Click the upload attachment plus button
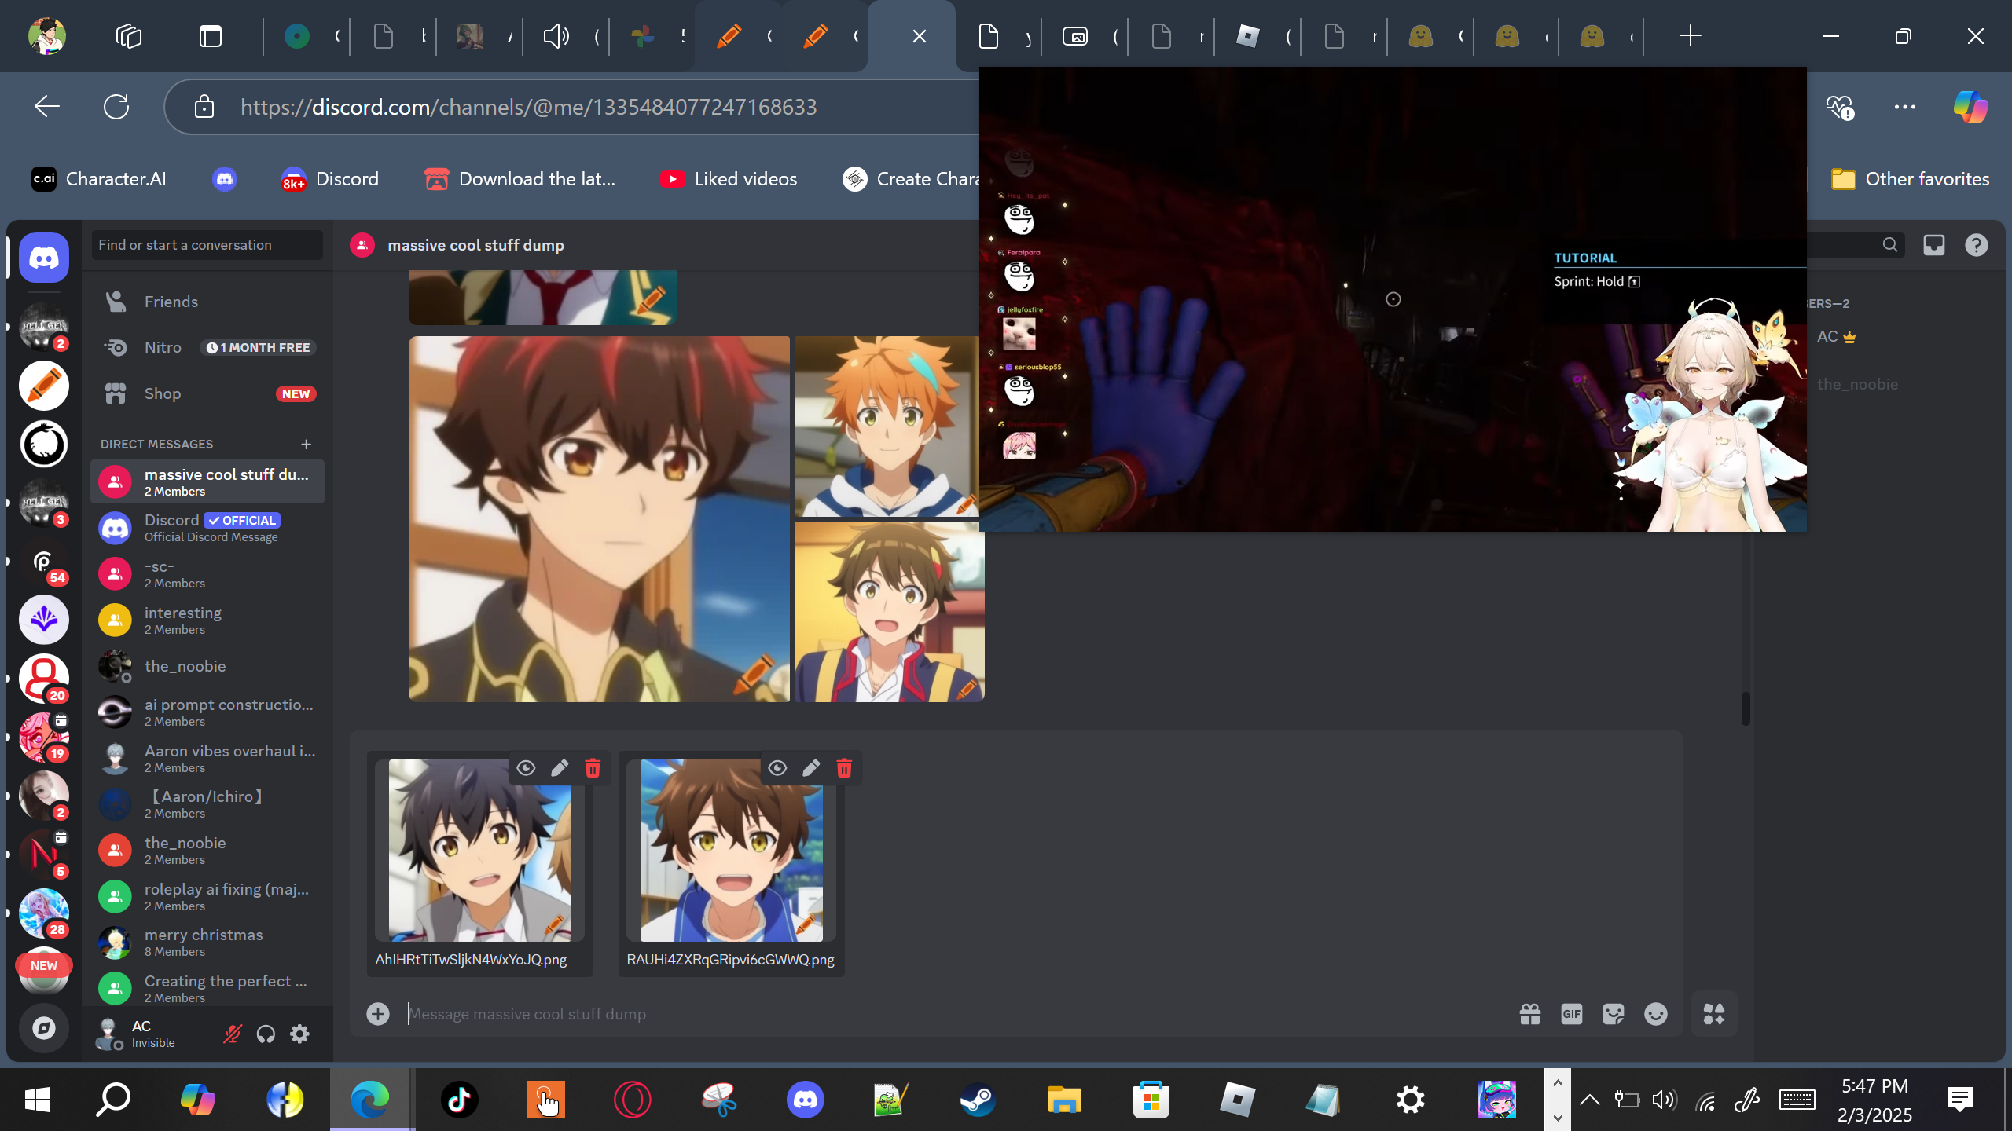This screenshot has width=2012, height=1131. [x=378, y=1014]
